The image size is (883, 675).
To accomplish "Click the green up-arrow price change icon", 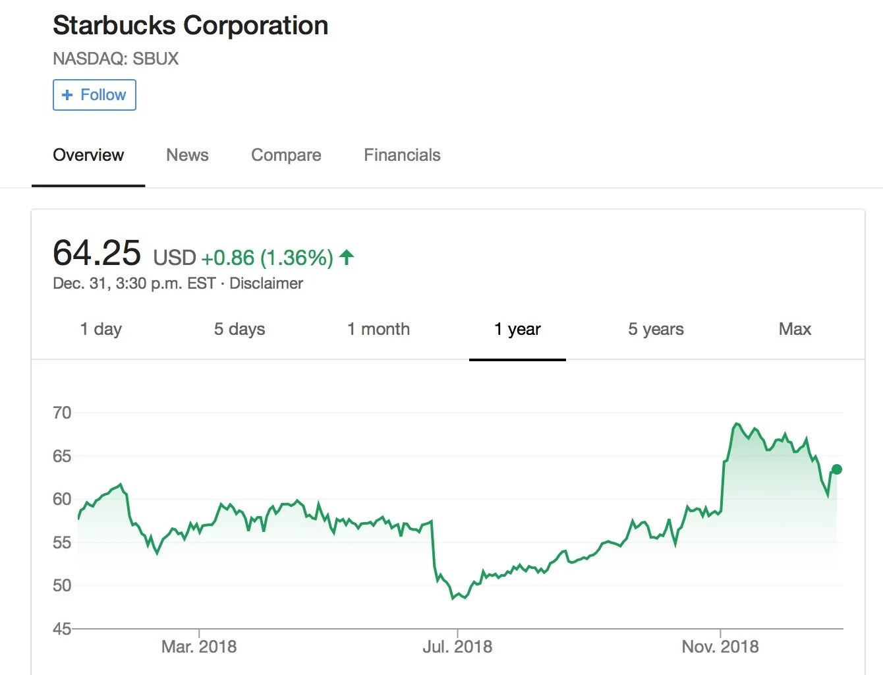I will tap(347, 257).
